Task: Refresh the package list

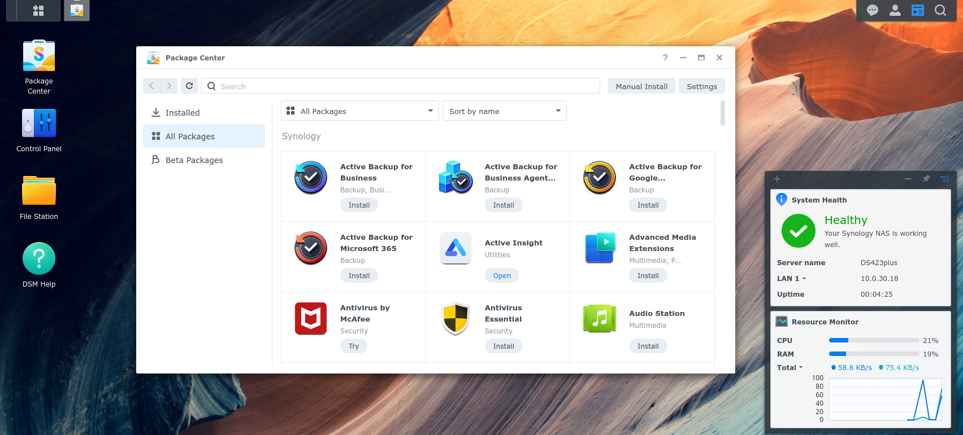Action: (189, 86)
